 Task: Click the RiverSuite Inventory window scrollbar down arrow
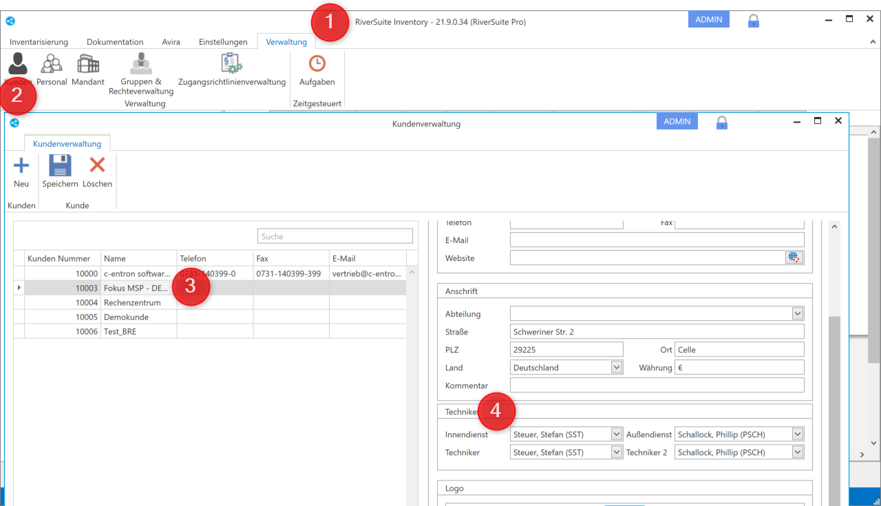[875, 443]
